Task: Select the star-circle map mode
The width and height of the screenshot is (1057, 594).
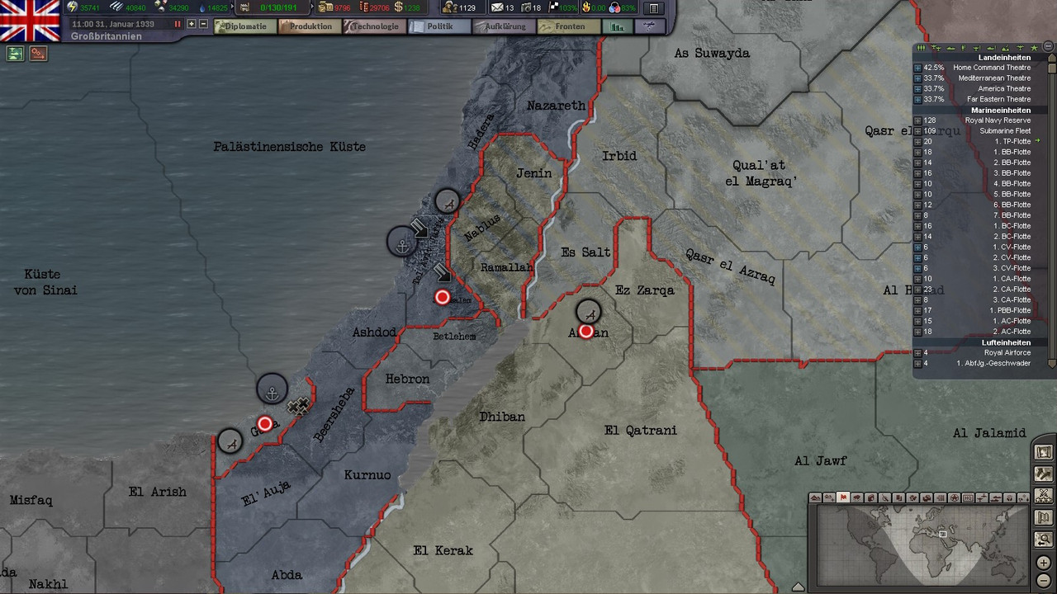Action: coord(954,497)
